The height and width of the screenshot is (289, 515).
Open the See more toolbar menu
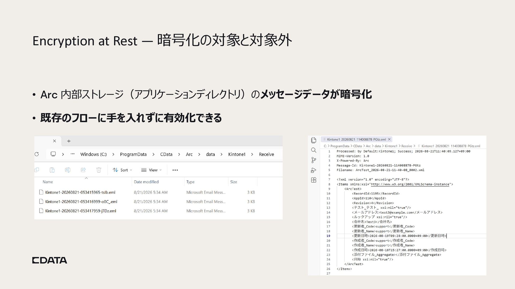click(x=175, y=170)
